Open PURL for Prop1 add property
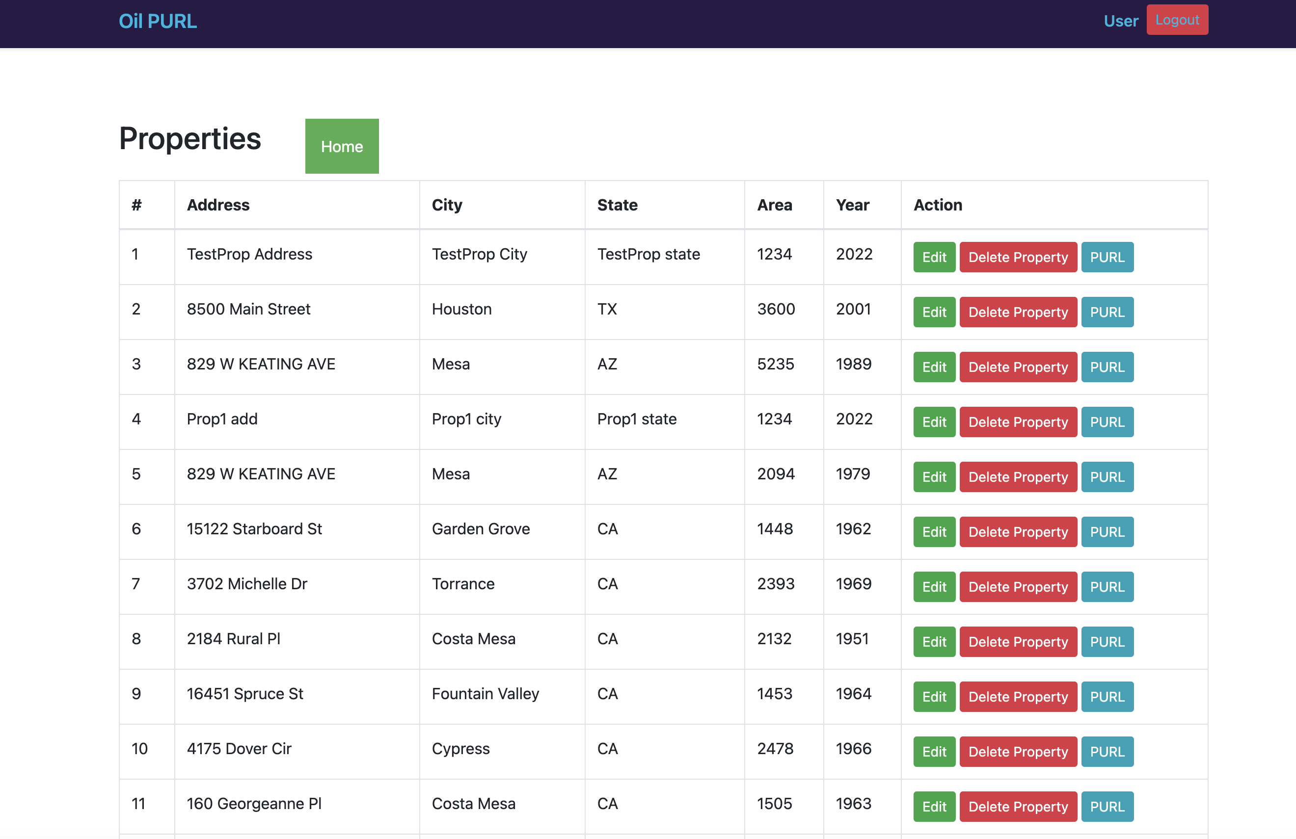Screen dimensions: 1296x839 [1107, 422]
